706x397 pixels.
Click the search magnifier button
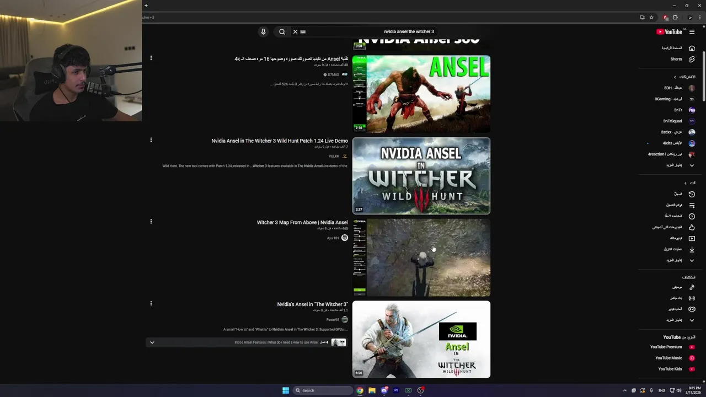282,31
